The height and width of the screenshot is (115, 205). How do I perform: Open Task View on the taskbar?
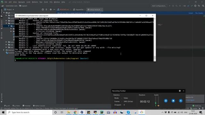[x=62, y=112]
